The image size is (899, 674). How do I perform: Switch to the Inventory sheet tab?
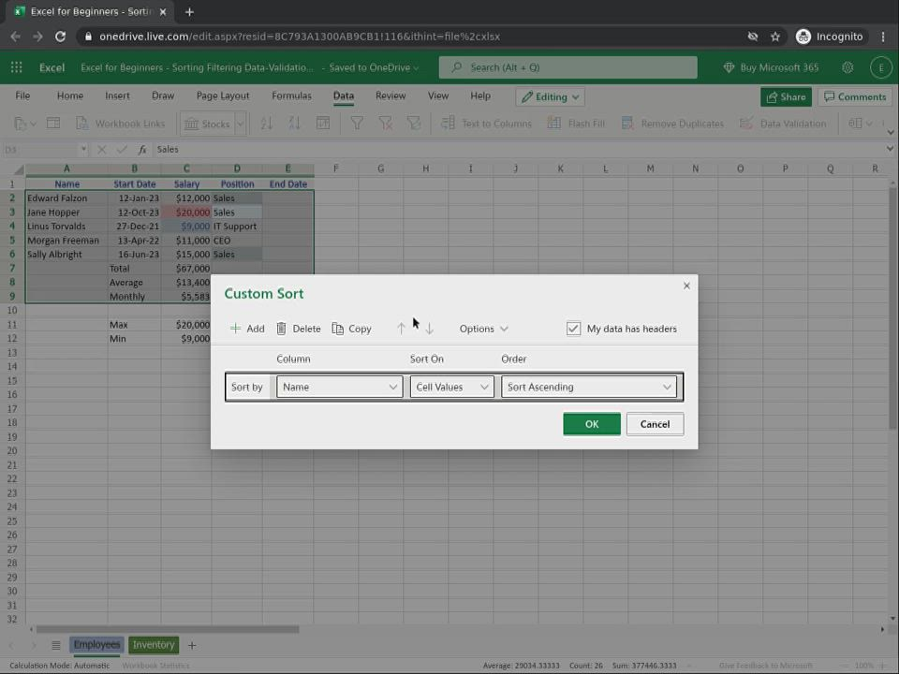(x=153, y=645)
